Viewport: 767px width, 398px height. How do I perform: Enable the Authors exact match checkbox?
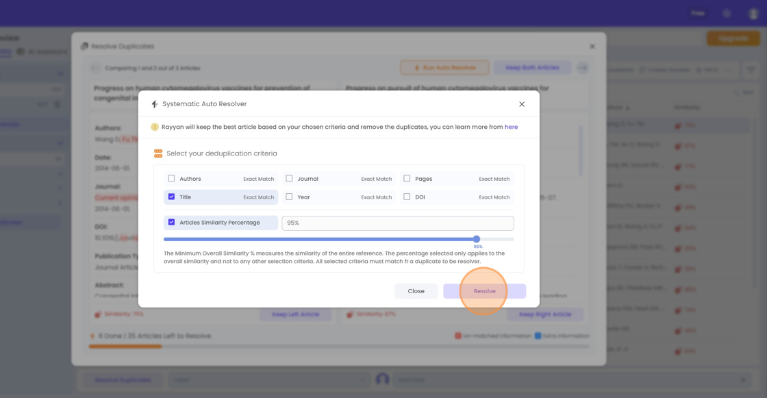click(x=171, y=178)
